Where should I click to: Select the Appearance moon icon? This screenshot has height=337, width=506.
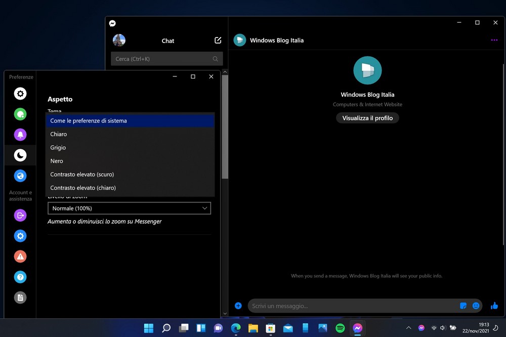[20, 155]
